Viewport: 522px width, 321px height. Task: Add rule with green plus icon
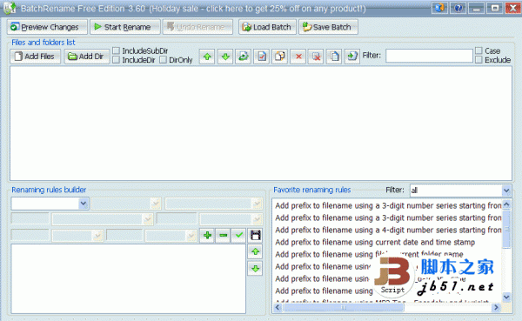point(207,236)
